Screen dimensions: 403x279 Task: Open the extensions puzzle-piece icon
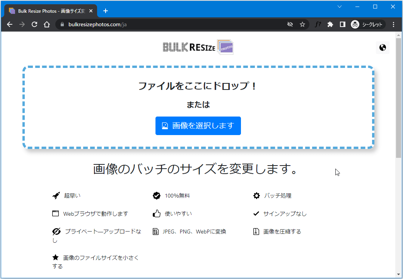[330, 25]
